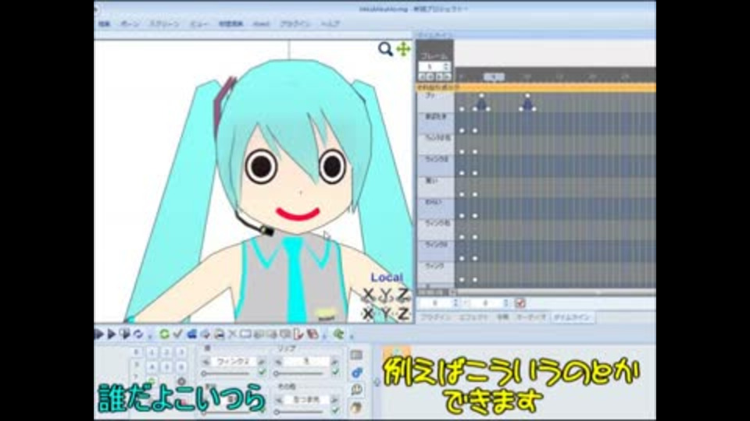The width and height of the screenshot is (750, 421).
Task: Toggle the green check under Lip morph
Action: coord(335,373)
